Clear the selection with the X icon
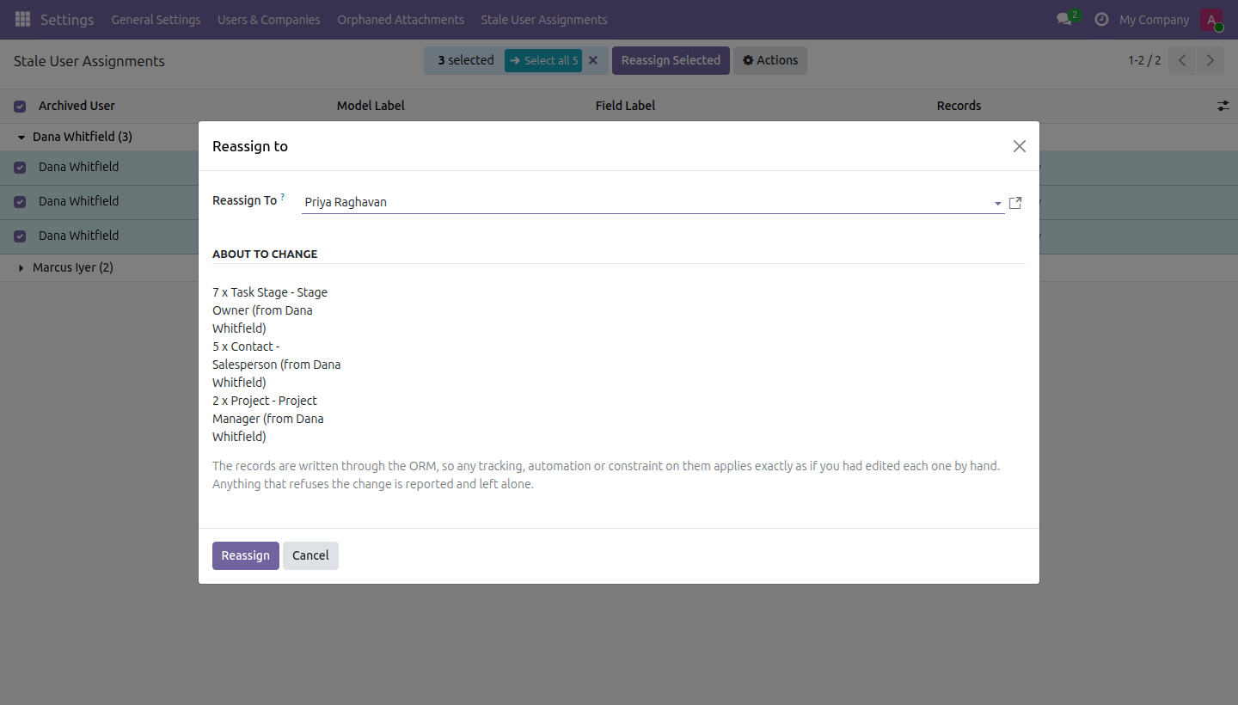This screenshot has width=1238, height=705. click(592, 60)
